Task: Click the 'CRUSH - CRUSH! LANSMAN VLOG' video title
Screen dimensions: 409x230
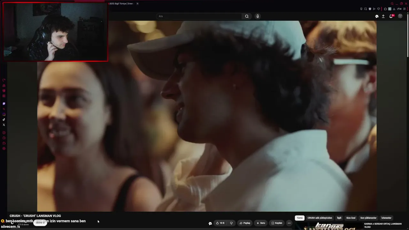Action: click(35, 216)
